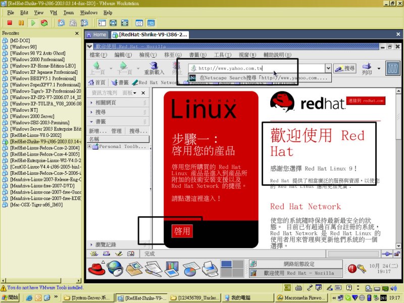
Task: Select the GNOME workspace switcher top-left desktop
Action: 226,264
